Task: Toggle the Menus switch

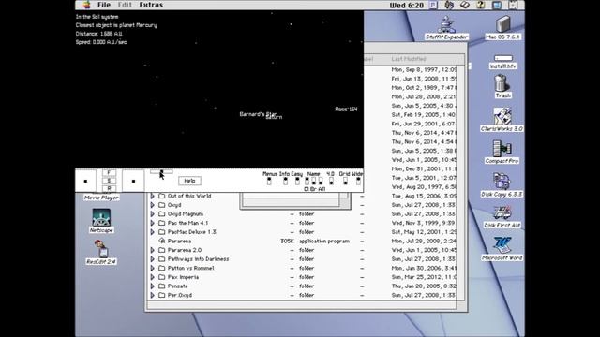Action: tap(269, 181)
